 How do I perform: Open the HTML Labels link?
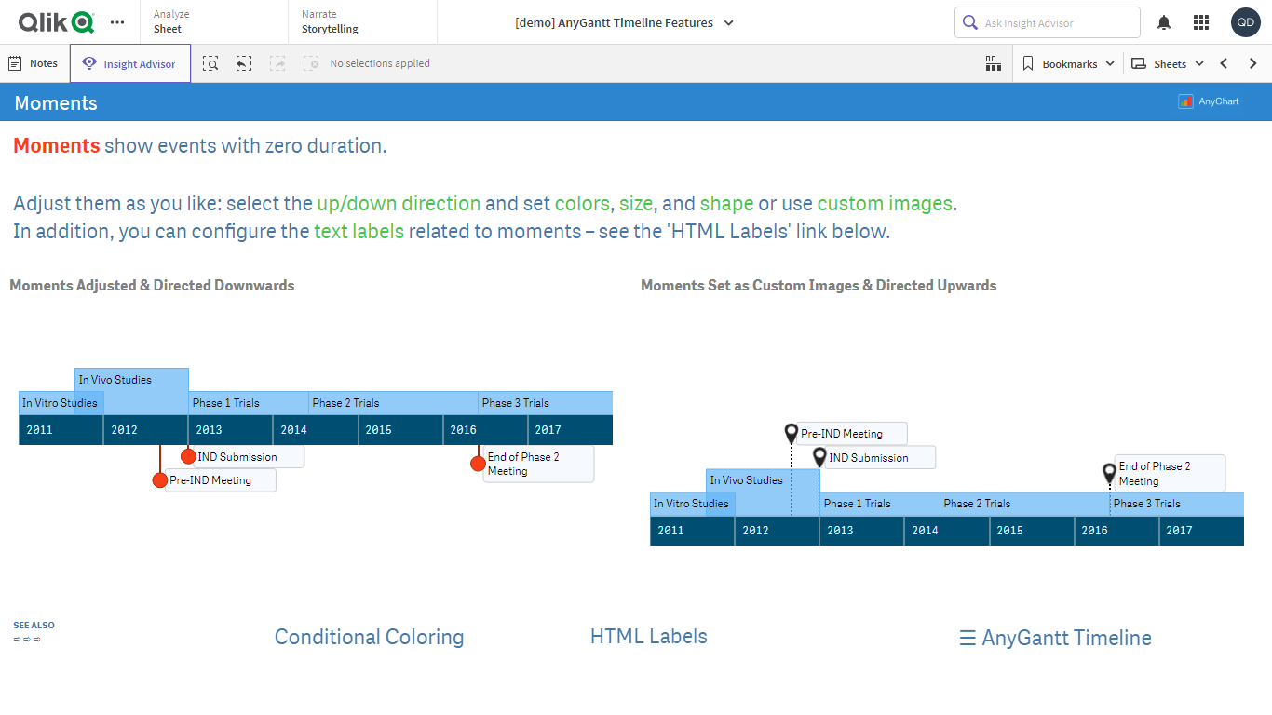(x=649, y=637)
